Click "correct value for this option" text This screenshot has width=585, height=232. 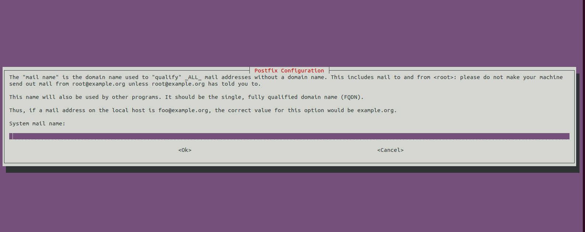(x=276, y=110)
